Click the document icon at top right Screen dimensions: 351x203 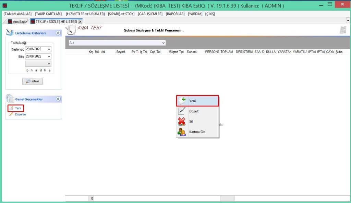[343, 30]
